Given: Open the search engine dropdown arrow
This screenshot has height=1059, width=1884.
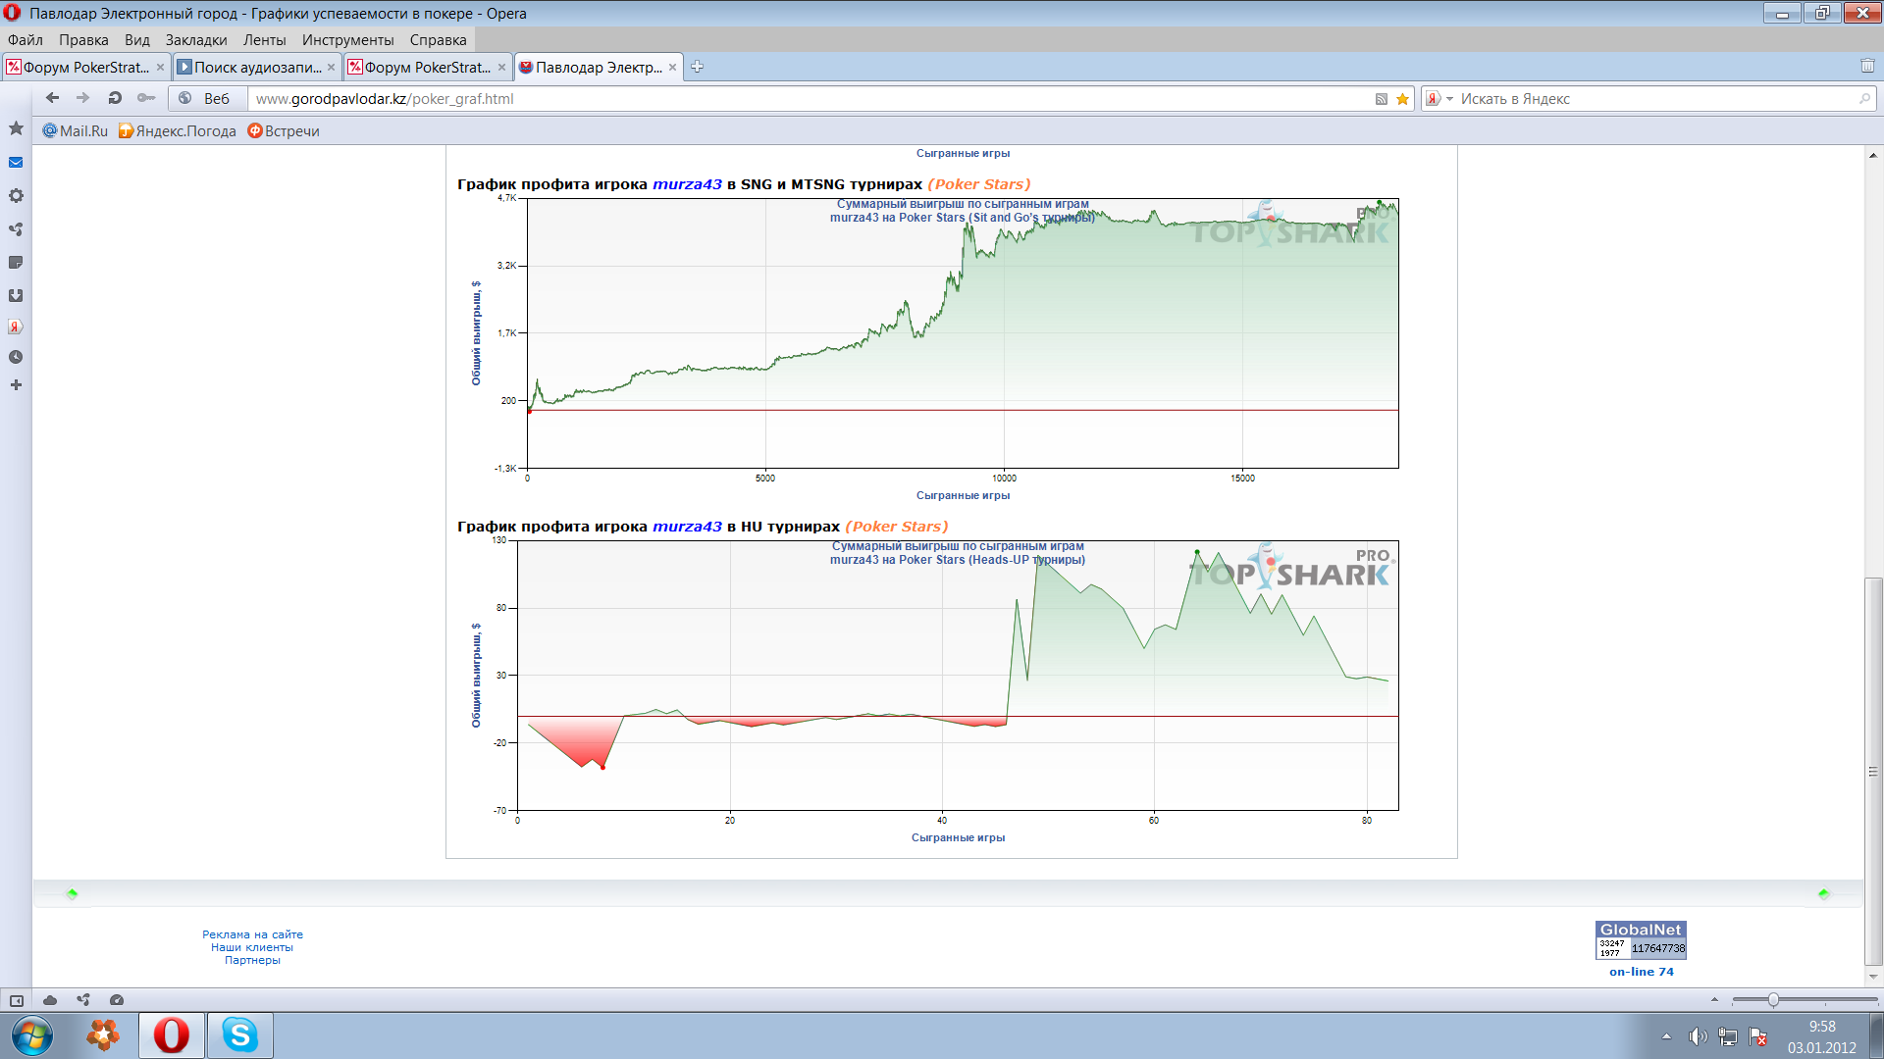Looking at the screenshot, I should click(1449, 99).
